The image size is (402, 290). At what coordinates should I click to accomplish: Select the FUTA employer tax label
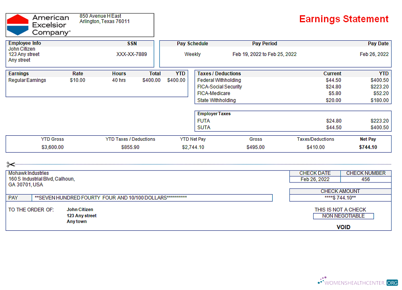[203, 121]
